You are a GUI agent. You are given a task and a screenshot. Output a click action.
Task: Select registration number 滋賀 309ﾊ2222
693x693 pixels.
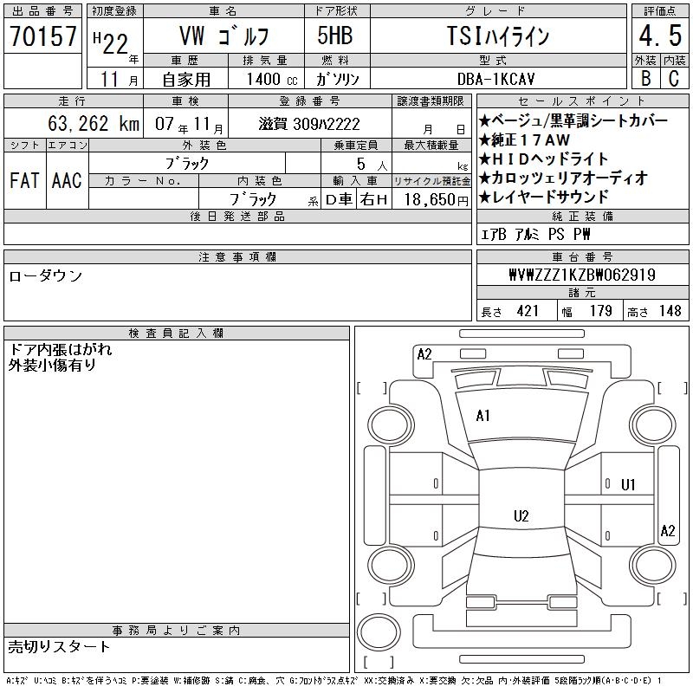point(309,124)
